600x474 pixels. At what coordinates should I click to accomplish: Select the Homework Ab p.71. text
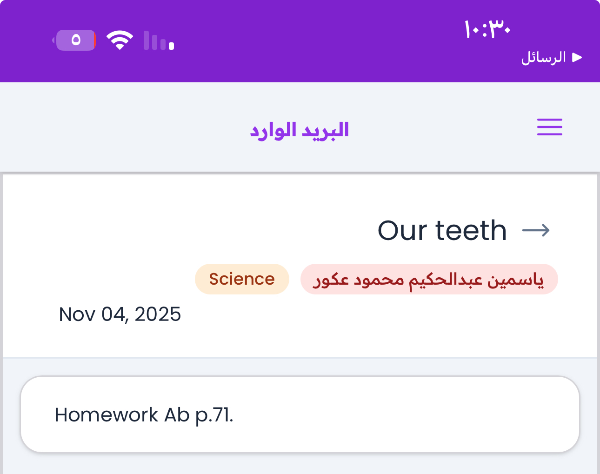144,414
